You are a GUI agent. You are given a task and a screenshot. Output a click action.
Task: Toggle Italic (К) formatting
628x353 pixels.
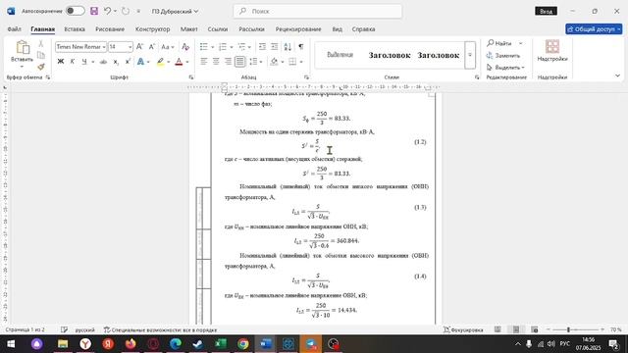pos(72,62)
